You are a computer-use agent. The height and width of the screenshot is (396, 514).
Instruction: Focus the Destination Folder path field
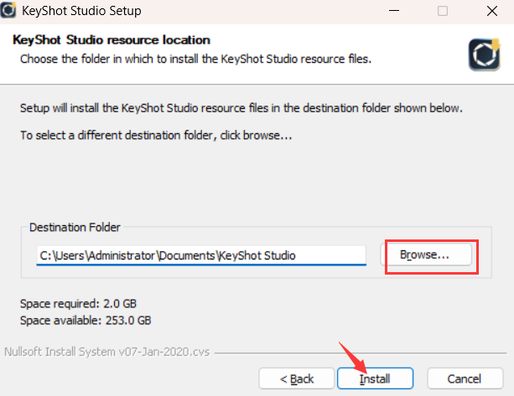[201, 255]
